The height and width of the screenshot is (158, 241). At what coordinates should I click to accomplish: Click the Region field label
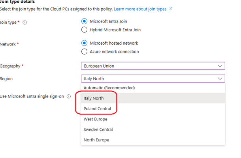click(x=6, y=79)
